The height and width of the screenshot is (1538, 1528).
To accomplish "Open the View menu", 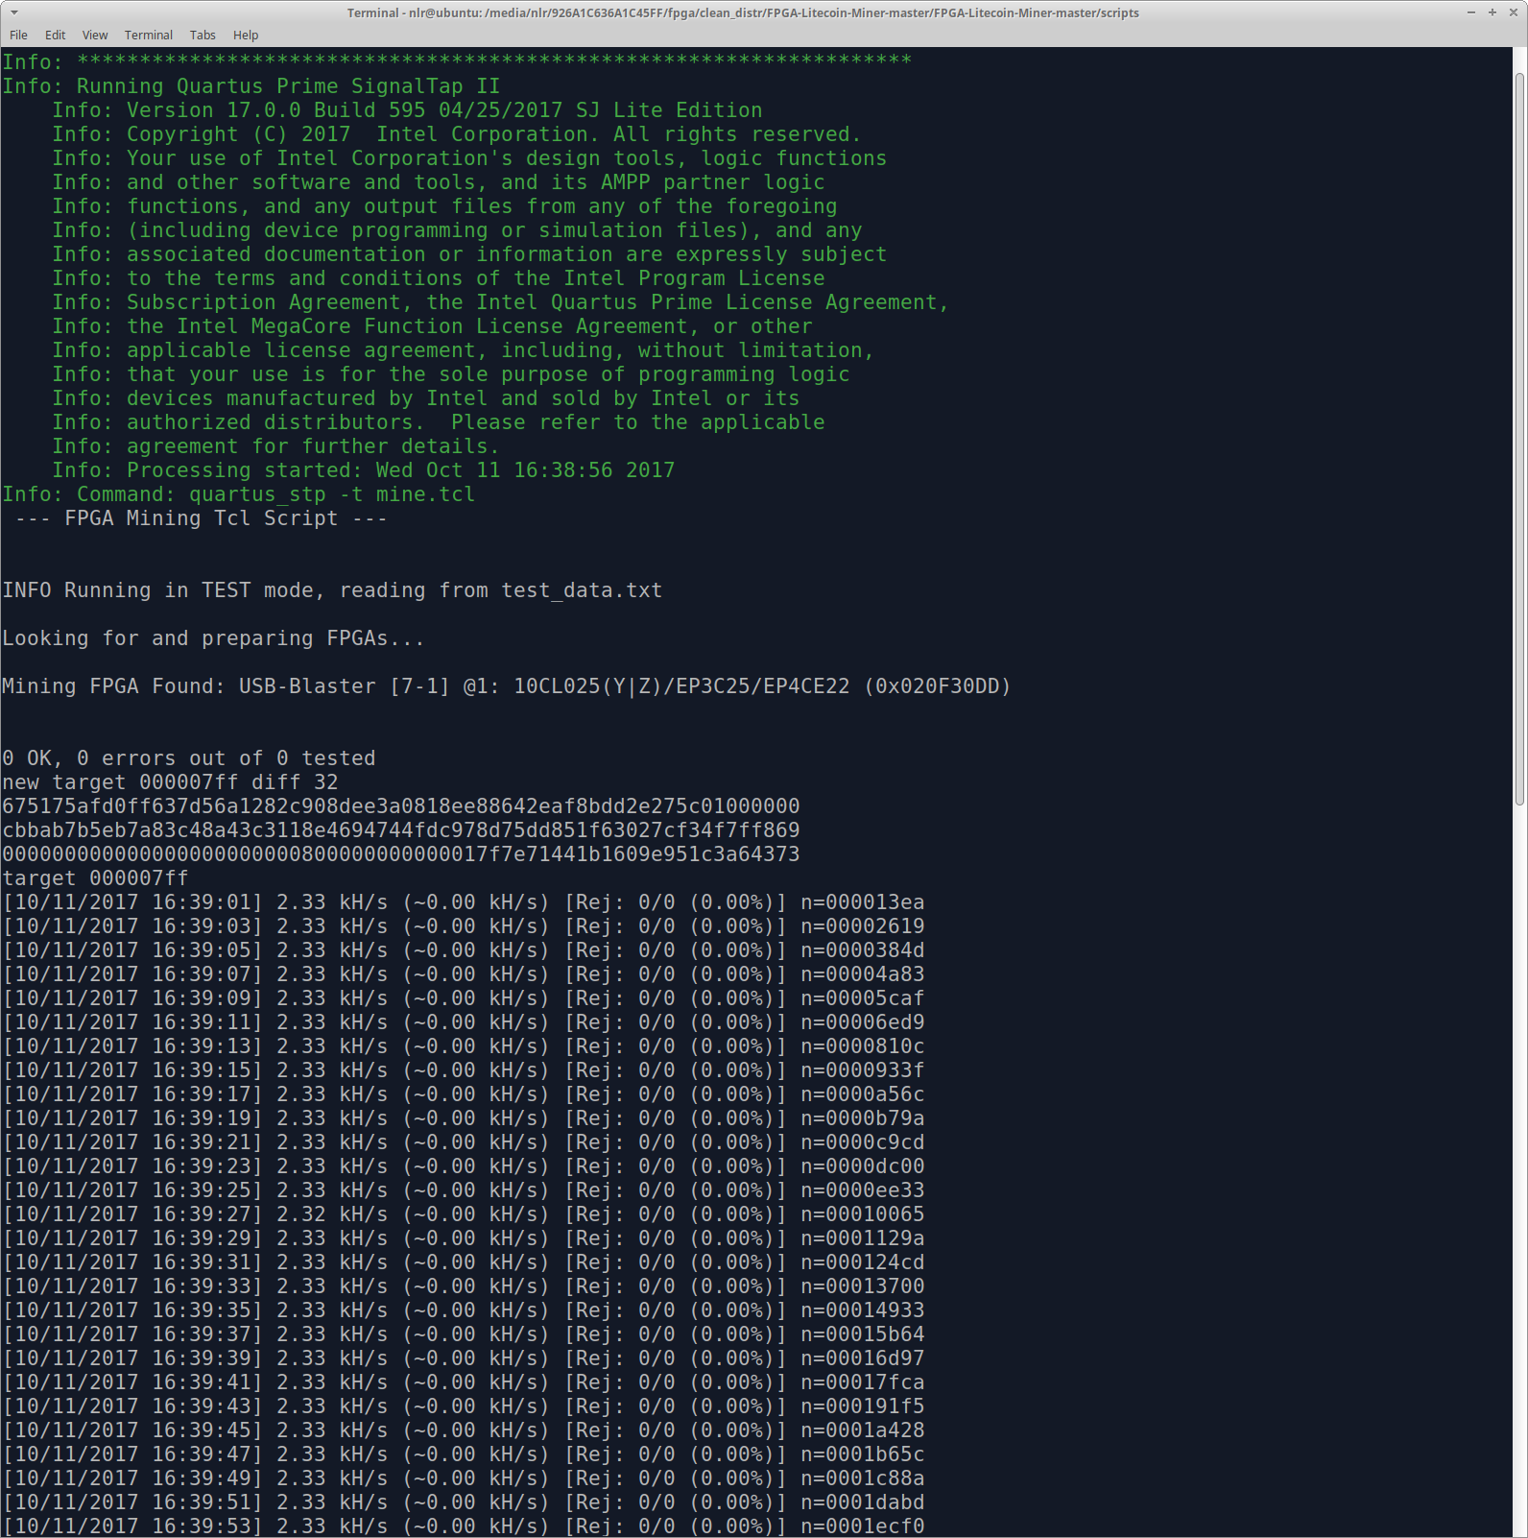I will [95, 35].
